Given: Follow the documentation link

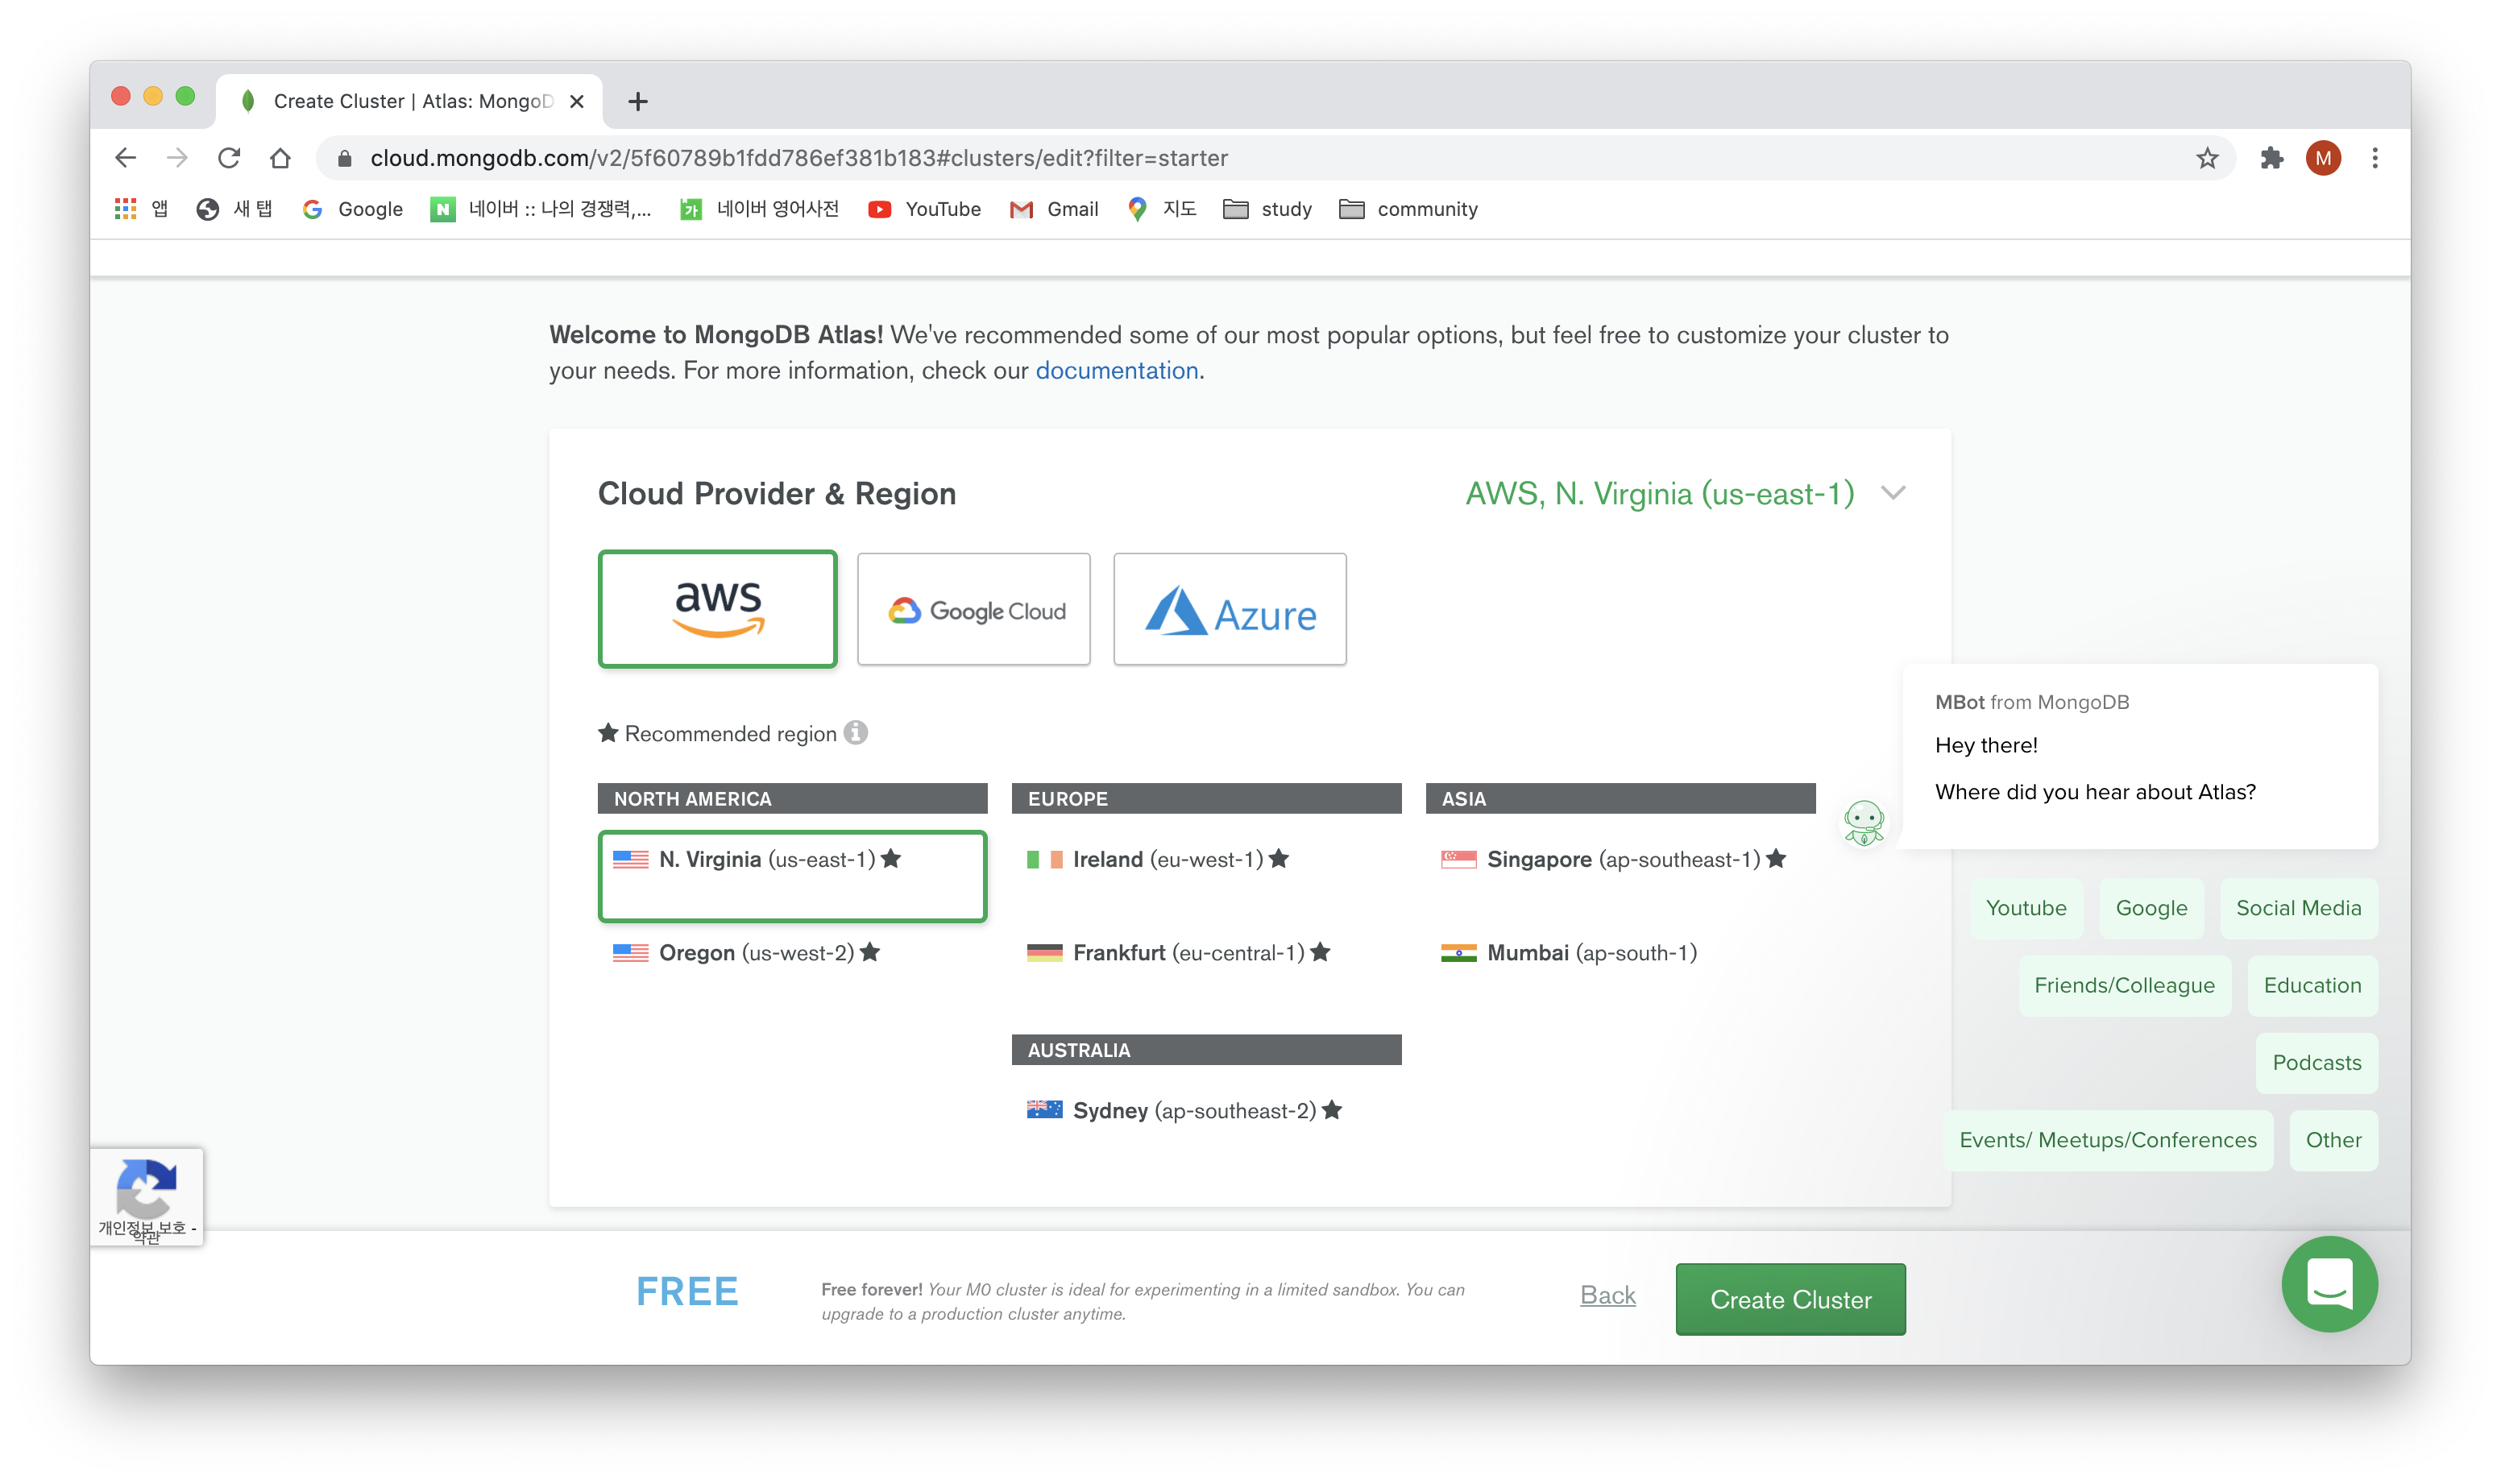Looking at the screenshot, I should 1116,371.
